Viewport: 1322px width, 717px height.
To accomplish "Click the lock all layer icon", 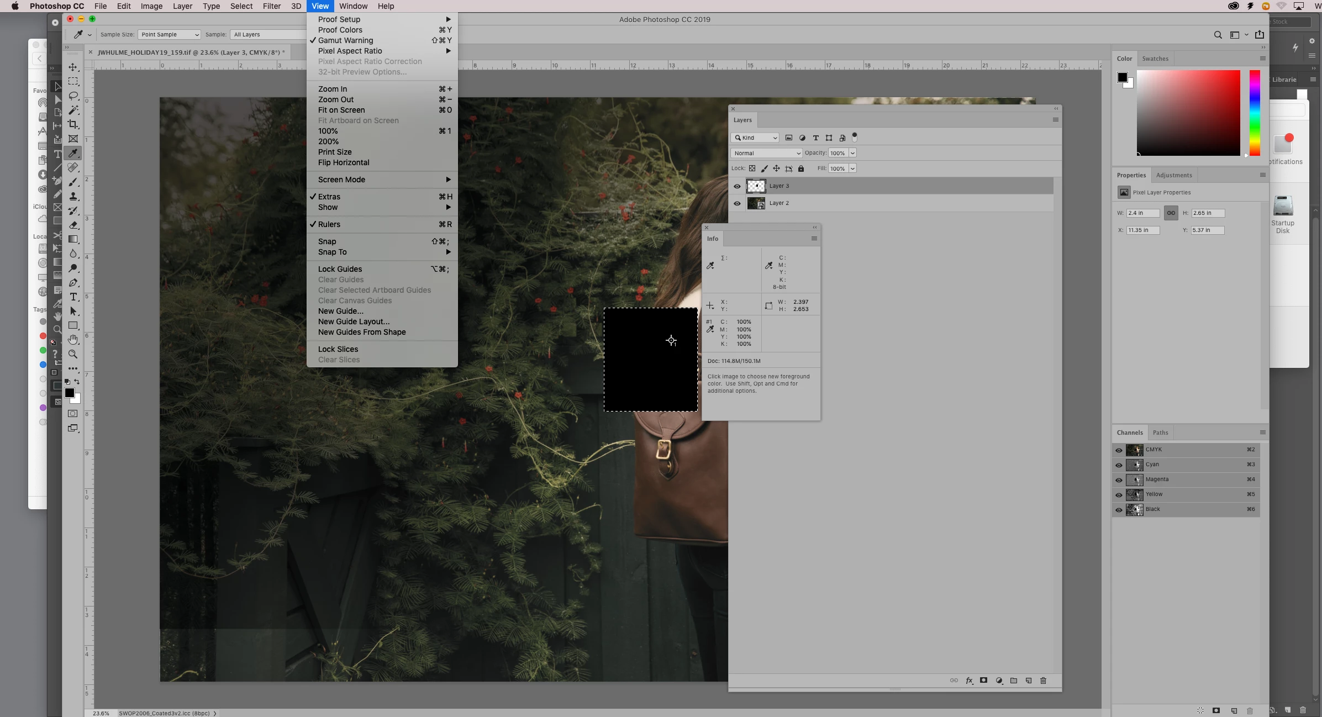I will (x=801, y=168).
